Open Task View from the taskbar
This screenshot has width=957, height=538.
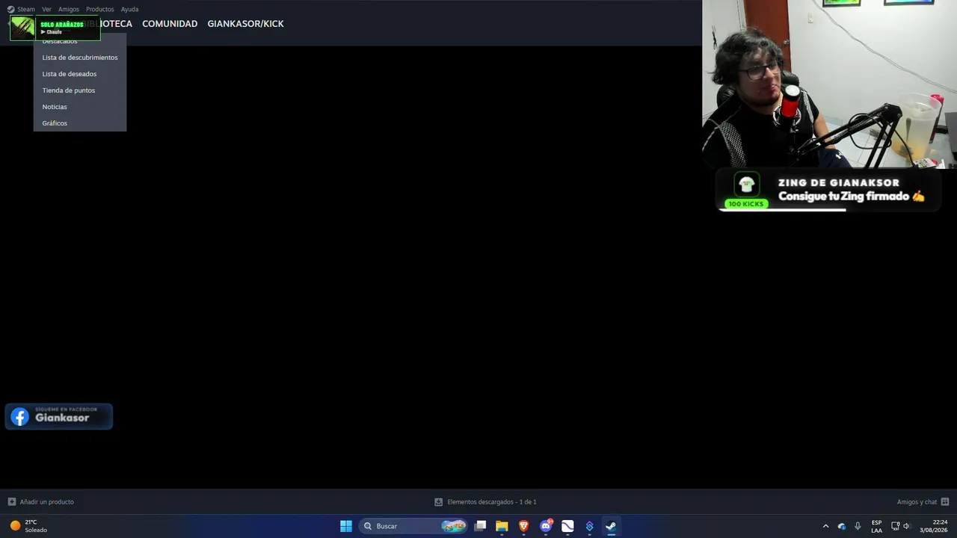pyautogui.click(x=480, y=526)
